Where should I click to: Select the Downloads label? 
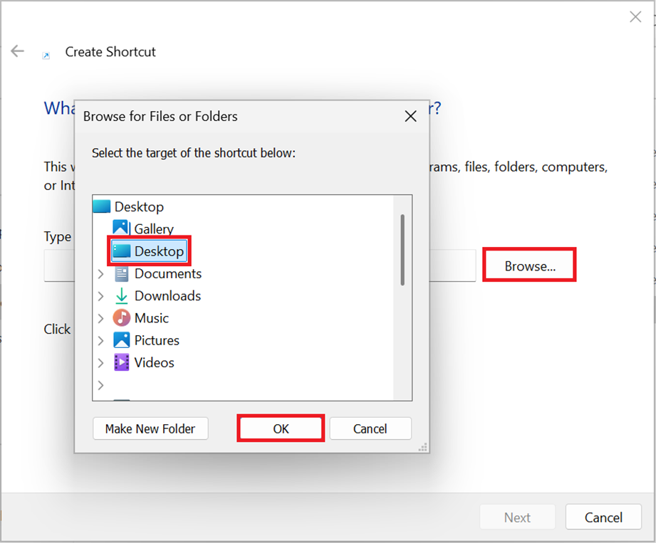click(x=167, y=296)
